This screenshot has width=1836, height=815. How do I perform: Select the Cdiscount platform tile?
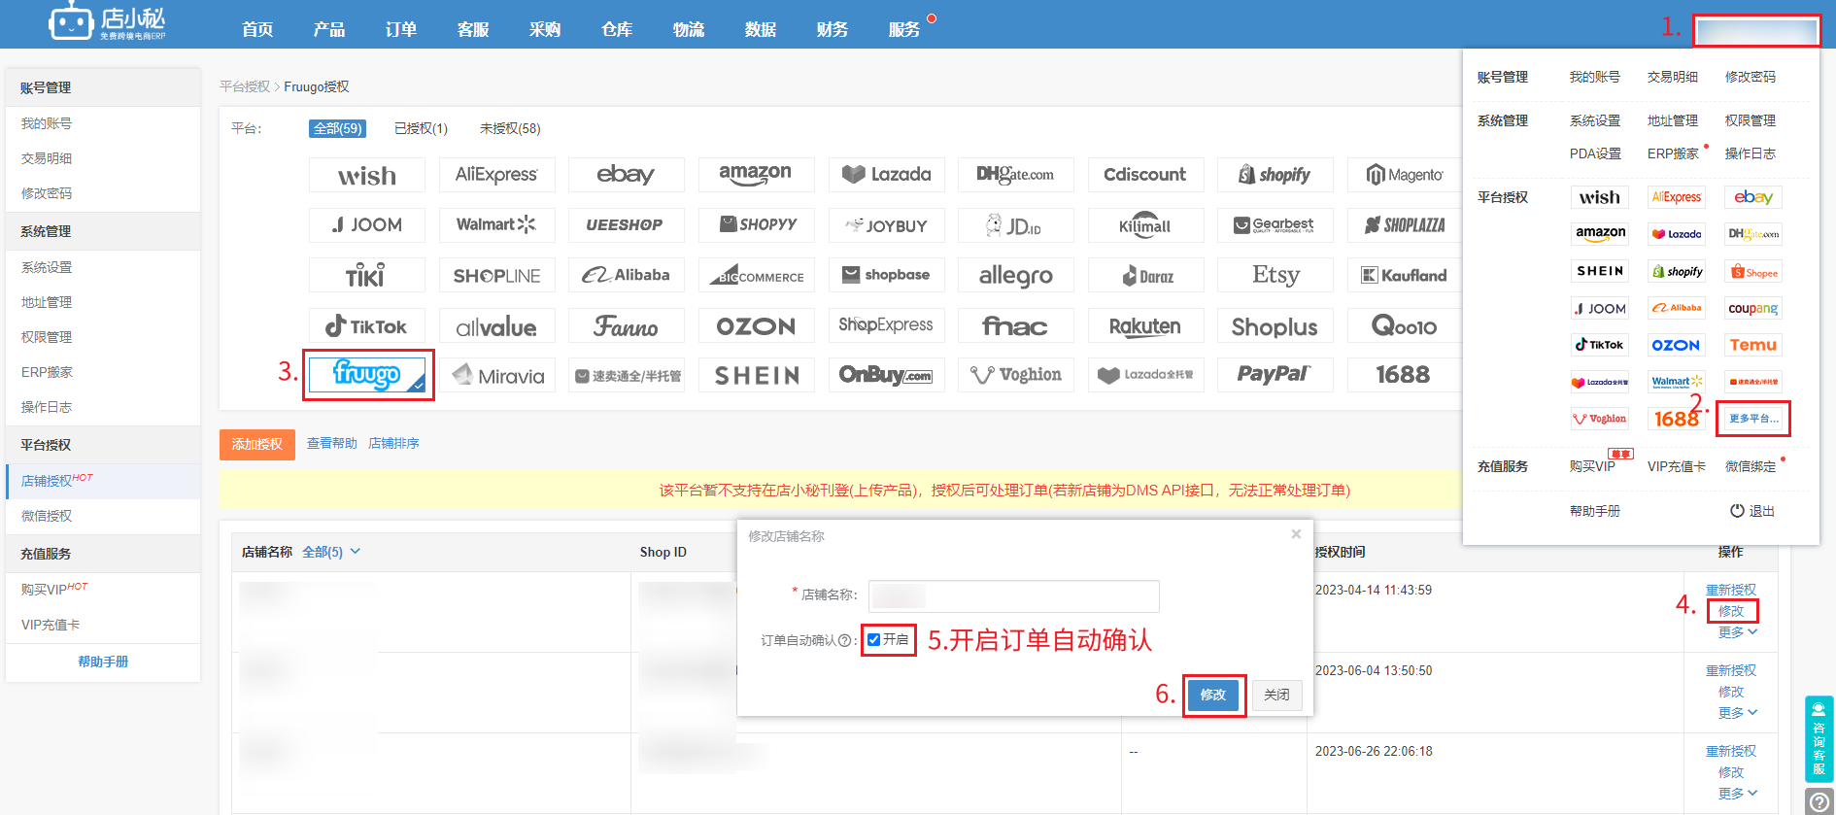pos(1145,175)
